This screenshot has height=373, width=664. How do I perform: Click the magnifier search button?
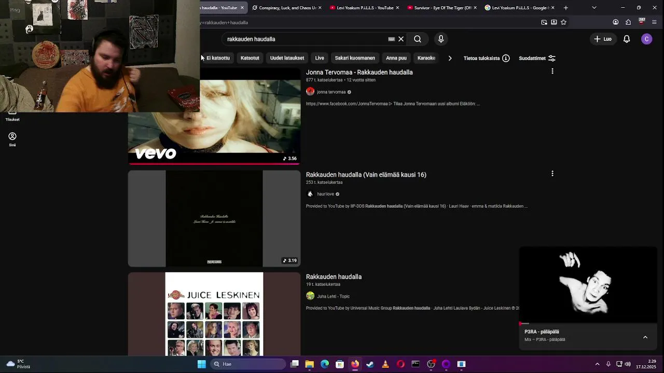418,39
